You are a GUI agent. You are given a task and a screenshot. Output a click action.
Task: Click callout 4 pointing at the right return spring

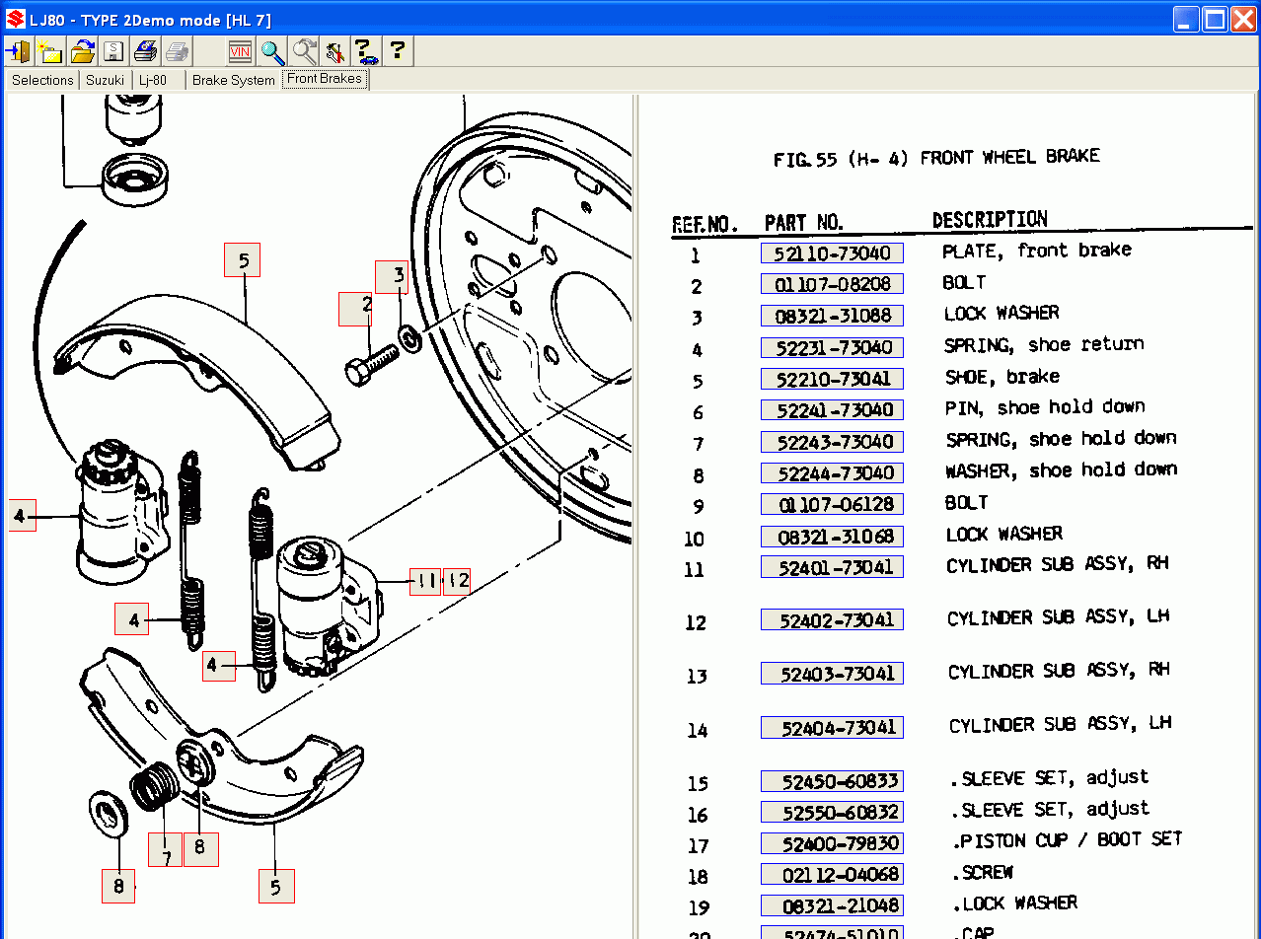point(219,665)
